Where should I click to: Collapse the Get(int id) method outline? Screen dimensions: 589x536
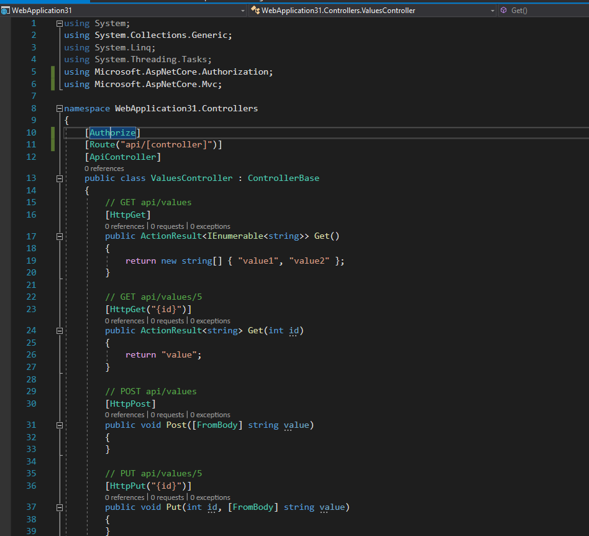coord(60,331)
